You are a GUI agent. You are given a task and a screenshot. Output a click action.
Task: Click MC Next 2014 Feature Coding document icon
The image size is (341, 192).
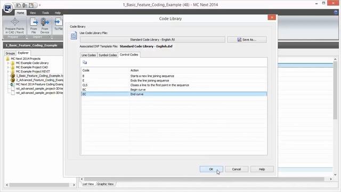pyautogui.click(x=13, y=84)
